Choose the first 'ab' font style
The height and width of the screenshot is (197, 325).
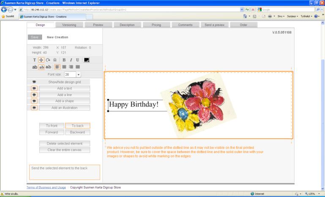[35, 67]
